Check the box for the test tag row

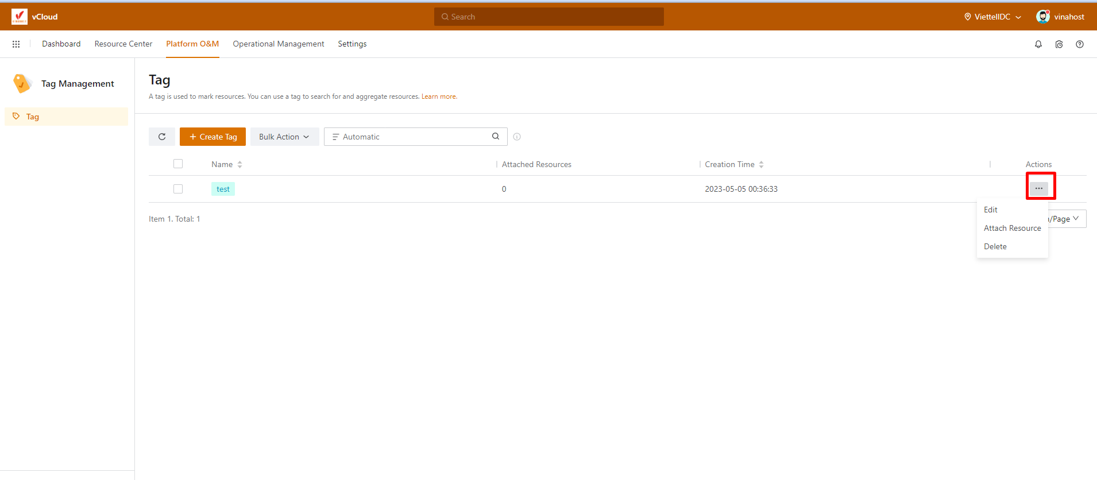tap(178, 189)
